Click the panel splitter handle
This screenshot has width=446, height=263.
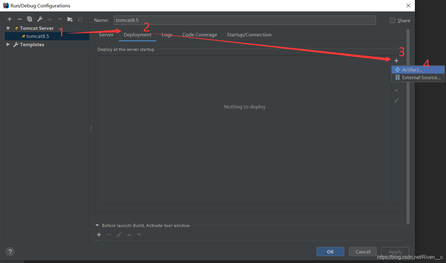coord(91,129)
